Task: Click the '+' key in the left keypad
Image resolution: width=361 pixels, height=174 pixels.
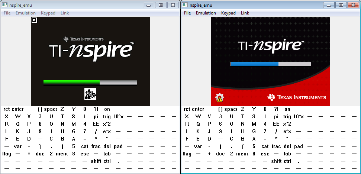Action: (x=29, y=154)
